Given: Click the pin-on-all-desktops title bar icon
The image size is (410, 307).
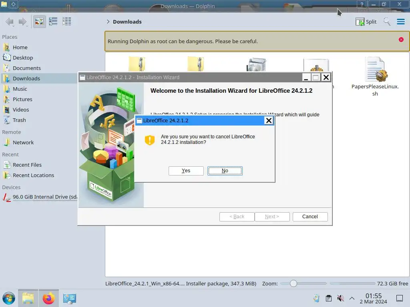Looking at the screenshot, I should (13, 4).
